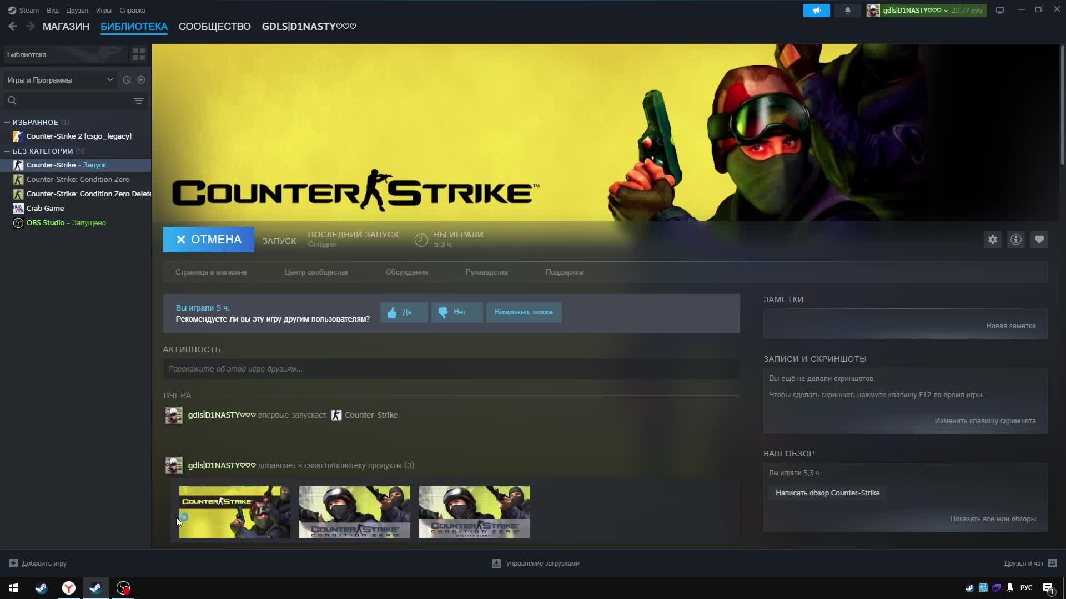Viewport: 1066px width, 599px height.
Task: Open Windows notification center icon
Action: click(1048, 588)
